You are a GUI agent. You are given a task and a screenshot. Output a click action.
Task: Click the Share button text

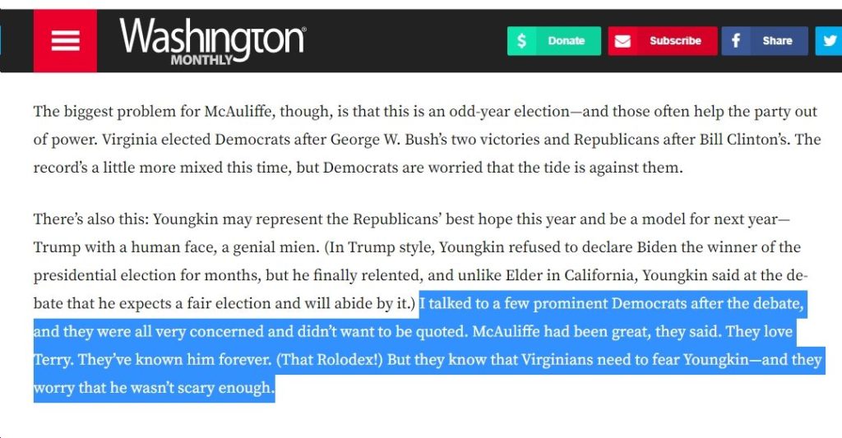pyautogui.click(x=777, y=41)
